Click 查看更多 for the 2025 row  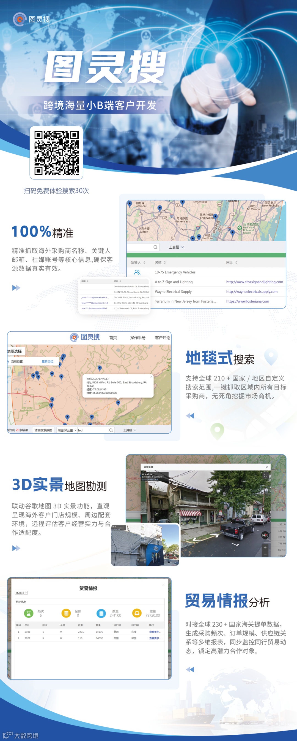pyautogui.click(x=155, y=632)
